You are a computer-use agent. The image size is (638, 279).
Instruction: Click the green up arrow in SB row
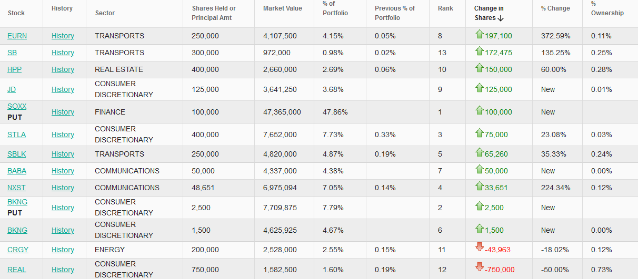(x=479, y=51)
